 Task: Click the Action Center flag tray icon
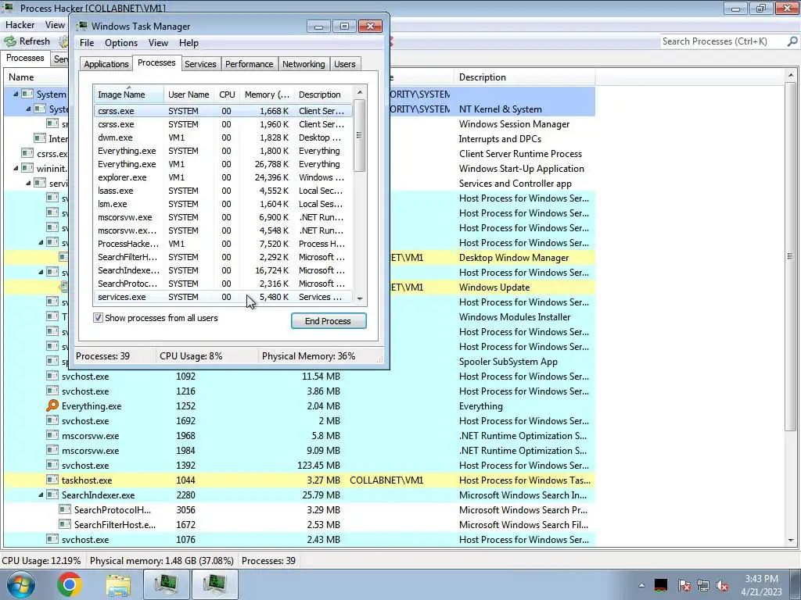(684, 585)
